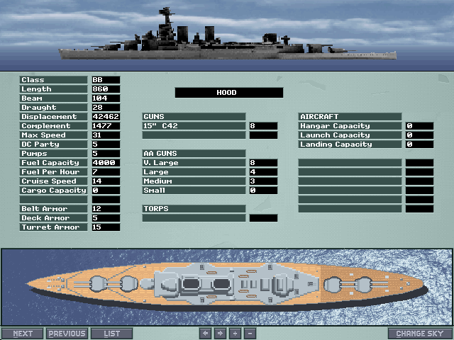The height and width of the screenshot is (340, 454).
Task: Click the left arrow icon button
Action: (206, 334)
